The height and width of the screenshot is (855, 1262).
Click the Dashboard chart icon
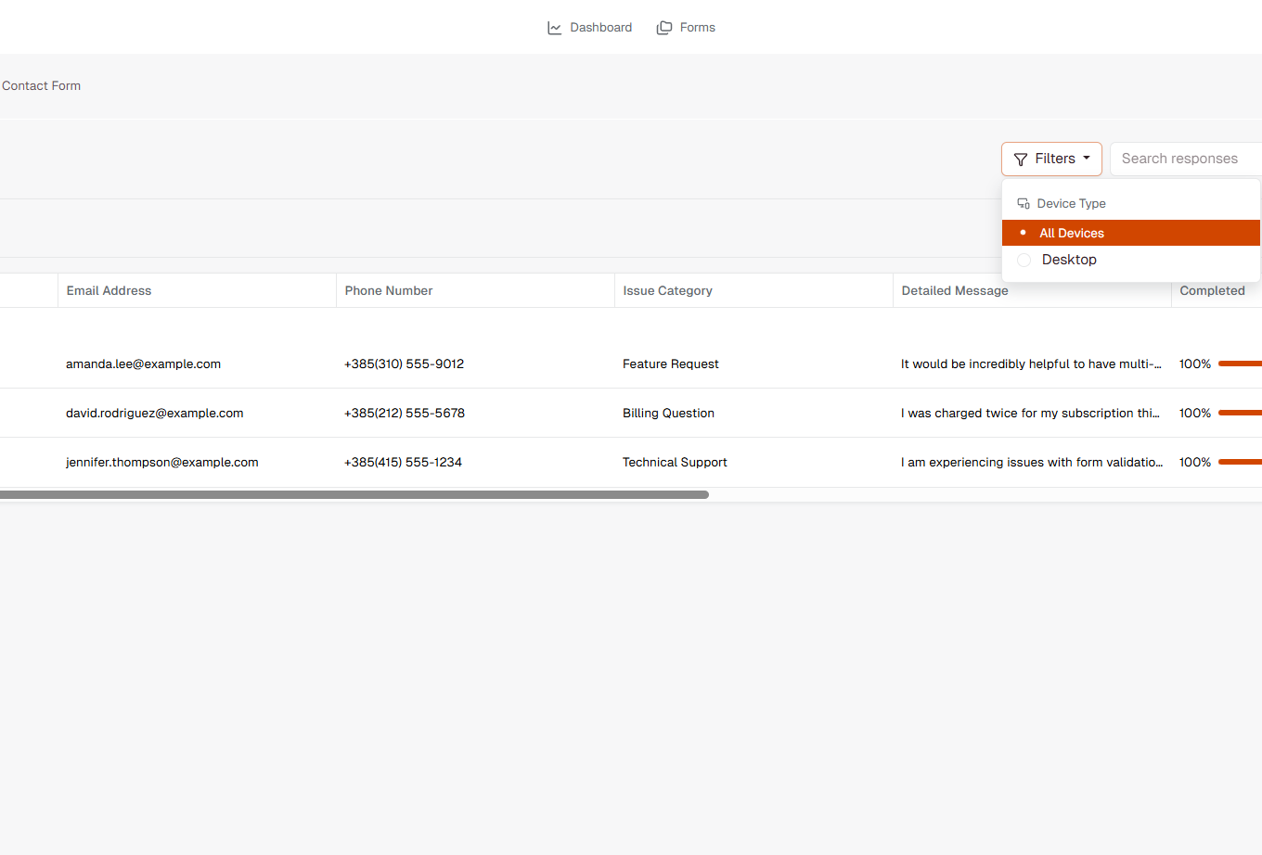pyautogui.click(x=553, y=27)
